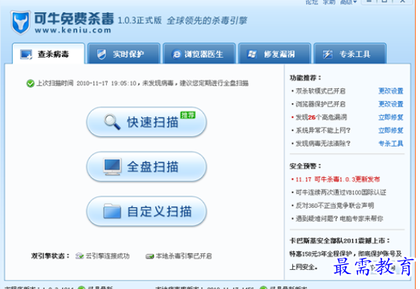Click the 卡巴斯基安全部队2011震撼上市 promotion
Viewport: 420px width, 289px height.
tap(339, 241)
